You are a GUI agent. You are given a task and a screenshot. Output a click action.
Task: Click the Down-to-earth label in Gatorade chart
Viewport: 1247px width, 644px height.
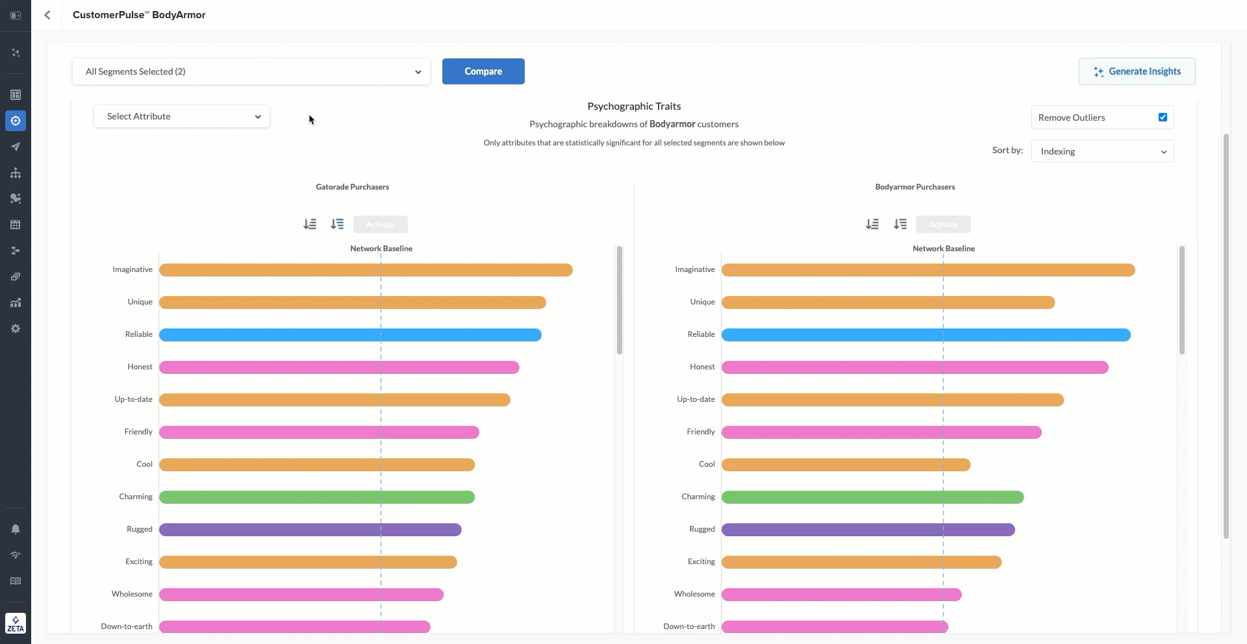(x=127, y=626)
